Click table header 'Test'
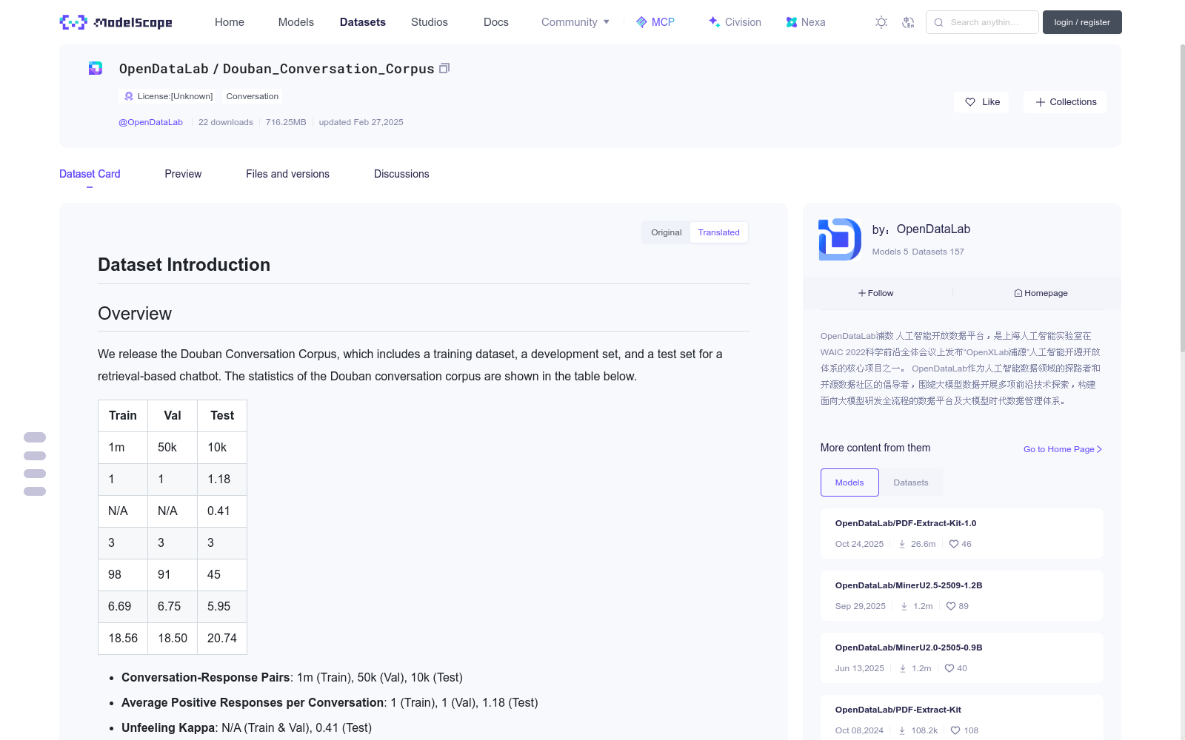The width and height of the screenshot is (1185, 740). point(222,415)
